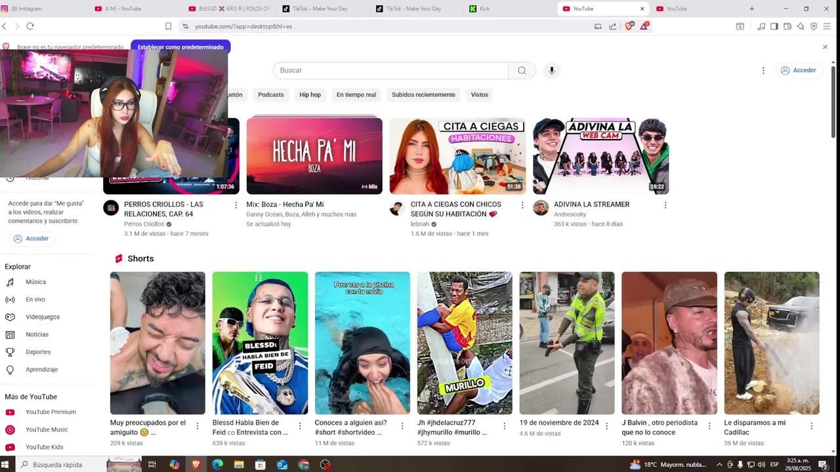Viewport: 840px width, 472px height.
Task: Open options menu for CITA A CIEGAS video
Action: (x=522, y=205)
